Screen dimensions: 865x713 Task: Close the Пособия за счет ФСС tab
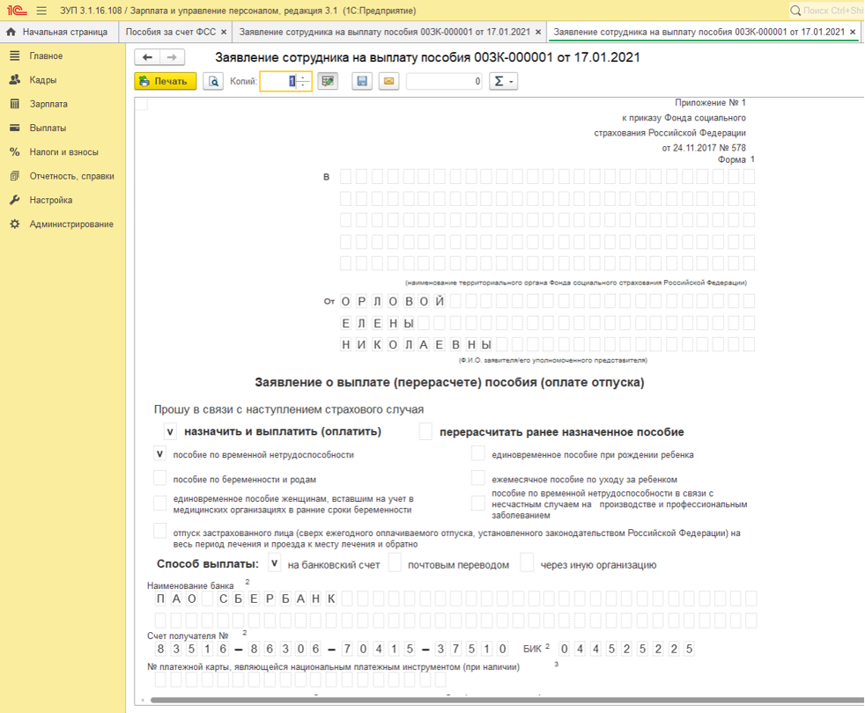click(224, 33)
